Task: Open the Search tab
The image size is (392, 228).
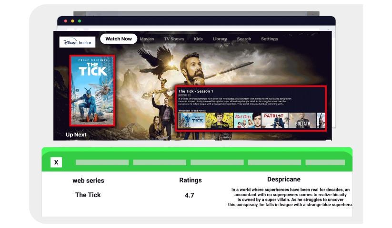Action: pos(244,39)
